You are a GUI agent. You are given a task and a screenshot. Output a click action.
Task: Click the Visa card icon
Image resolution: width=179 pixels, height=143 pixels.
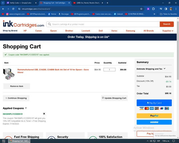coord(142,108)
